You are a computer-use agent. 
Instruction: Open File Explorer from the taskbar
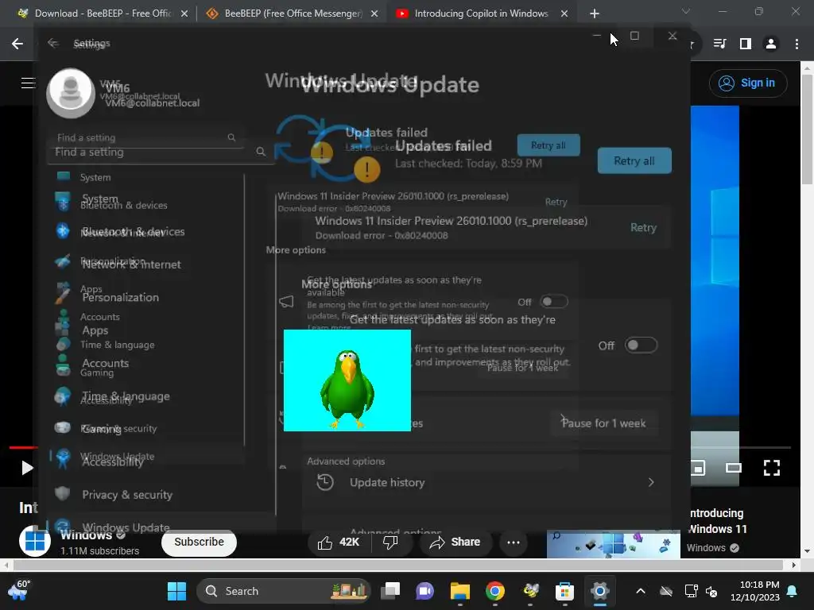[460, 591]
